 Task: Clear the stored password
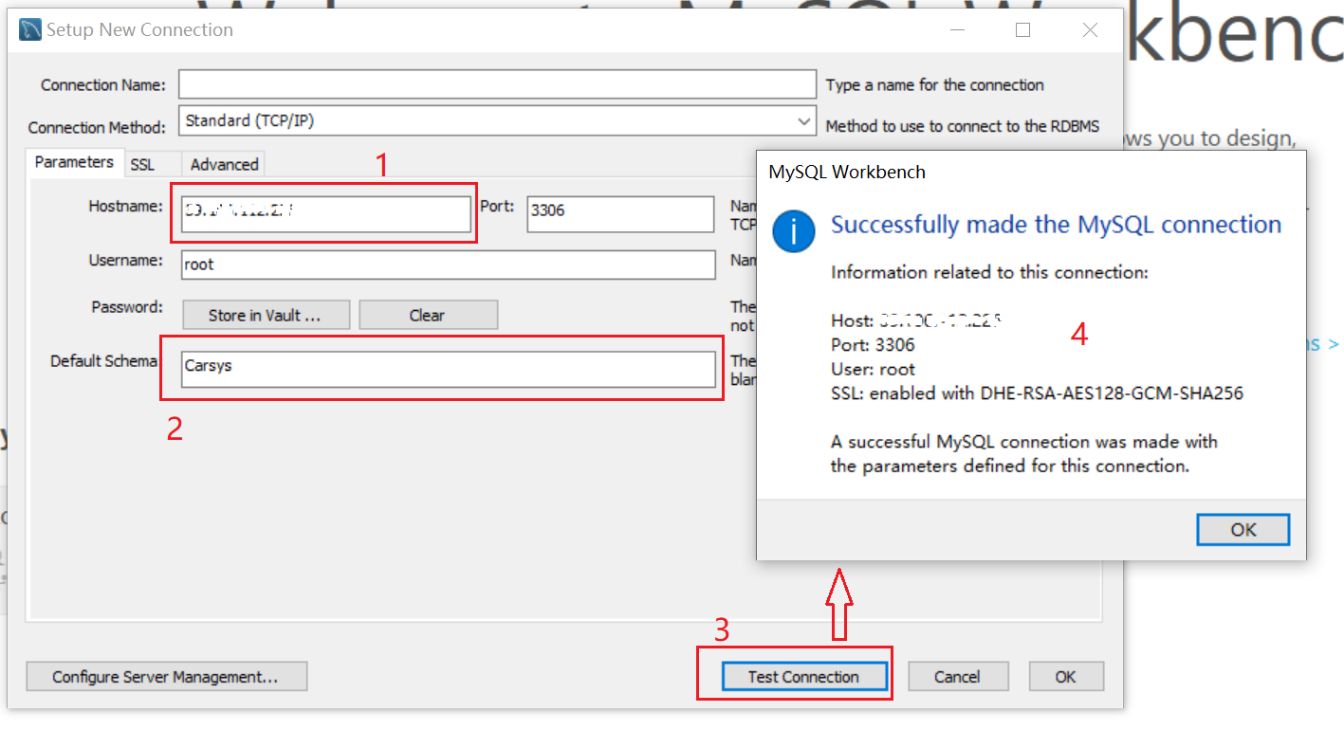click(x=428, y=316)
